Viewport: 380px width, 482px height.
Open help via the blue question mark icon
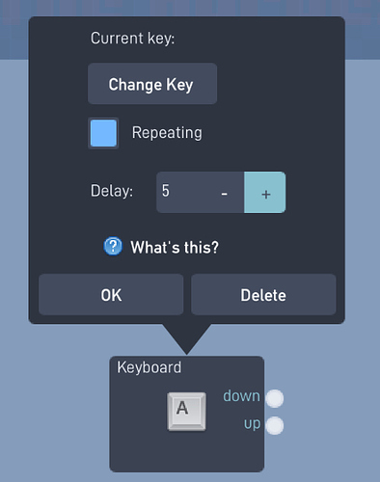(113, 247)
